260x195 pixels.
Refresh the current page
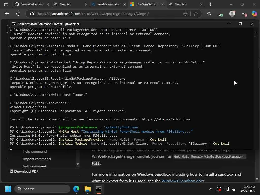click(x=18, y=14)
